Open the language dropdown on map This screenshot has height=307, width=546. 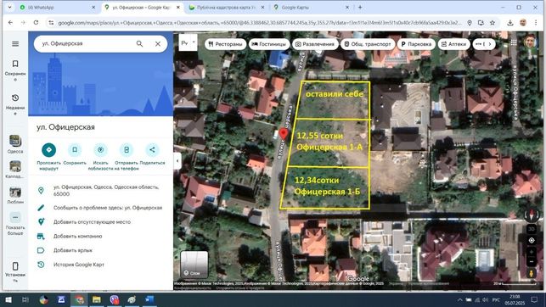point(188,42)
